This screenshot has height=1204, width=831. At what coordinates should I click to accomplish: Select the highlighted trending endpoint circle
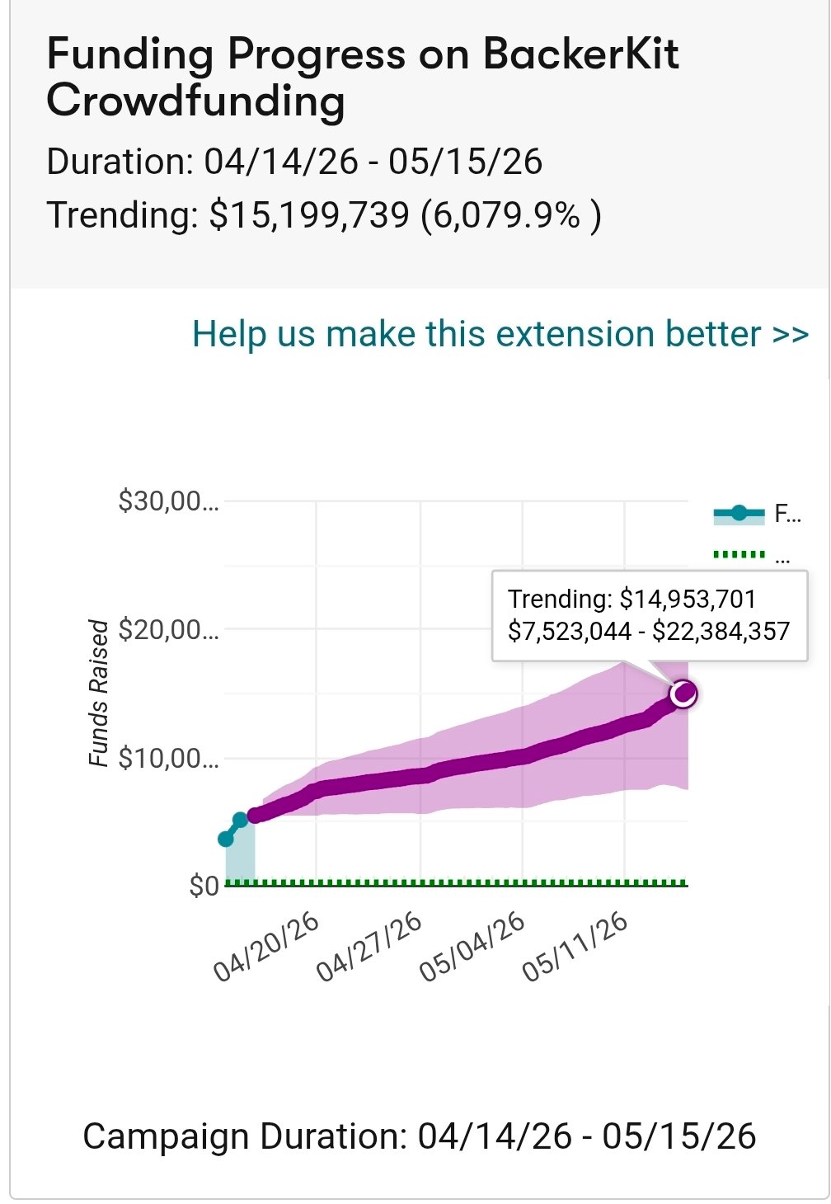(x=683, y=694)
